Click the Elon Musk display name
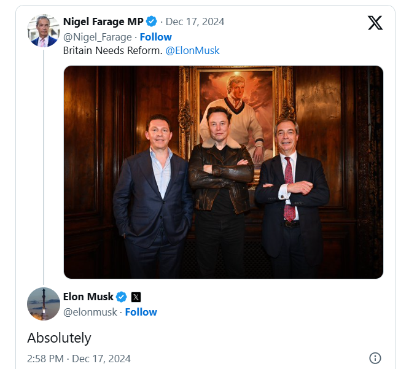This screenshot has width=417, height=369. click(x=88, y=297)
